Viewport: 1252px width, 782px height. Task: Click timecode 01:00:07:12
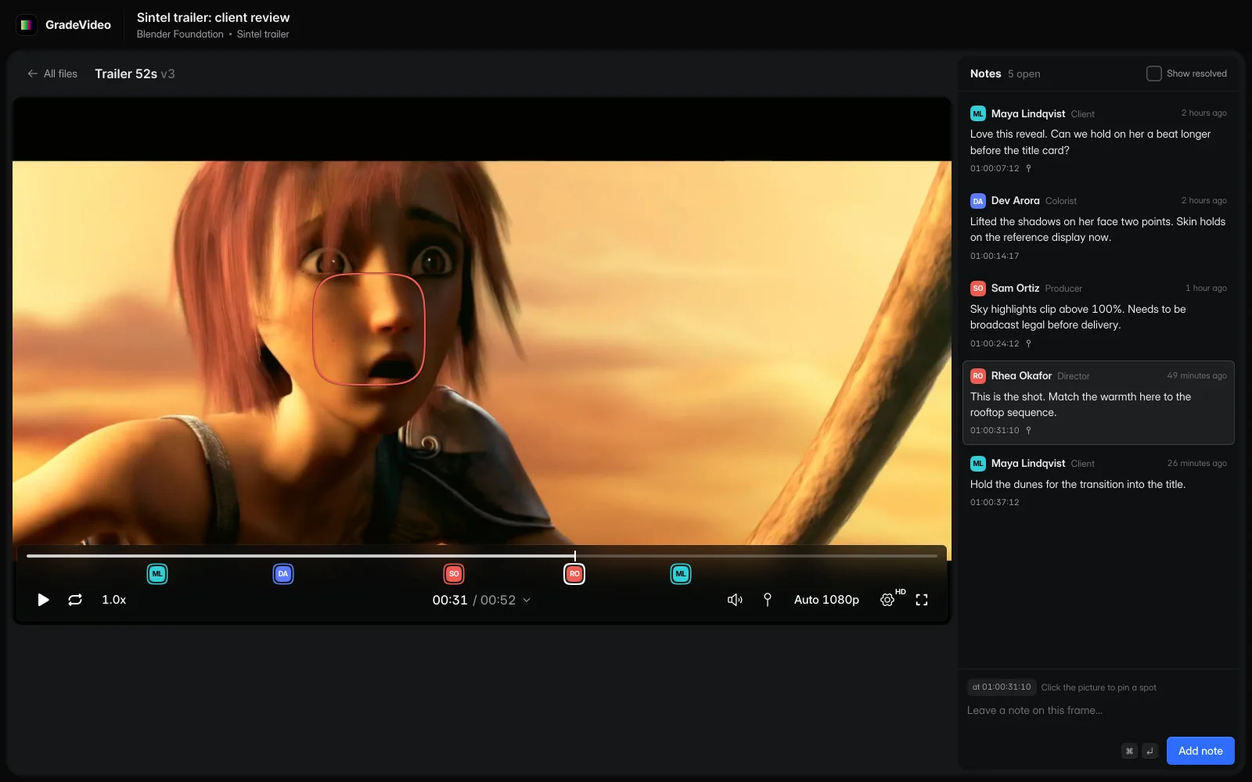[x=995, y=168]
